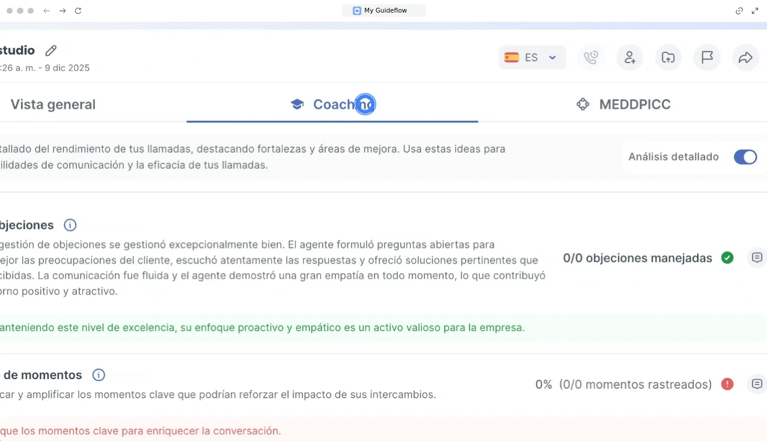Click the flag icon
Image resolution: width=767 pixels, height=441 pixels.
tap(707, 58)
